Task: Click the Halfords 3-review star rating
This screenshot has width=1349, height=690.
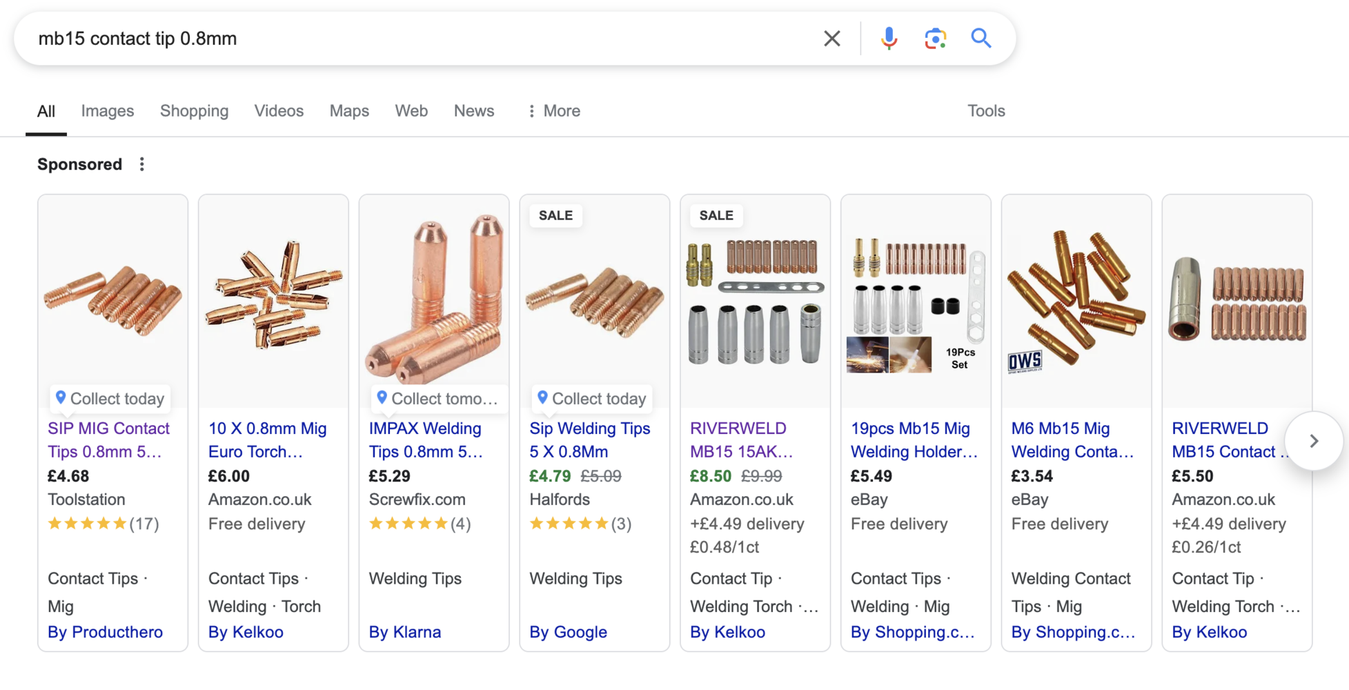Action: click(x=580, y=524)
